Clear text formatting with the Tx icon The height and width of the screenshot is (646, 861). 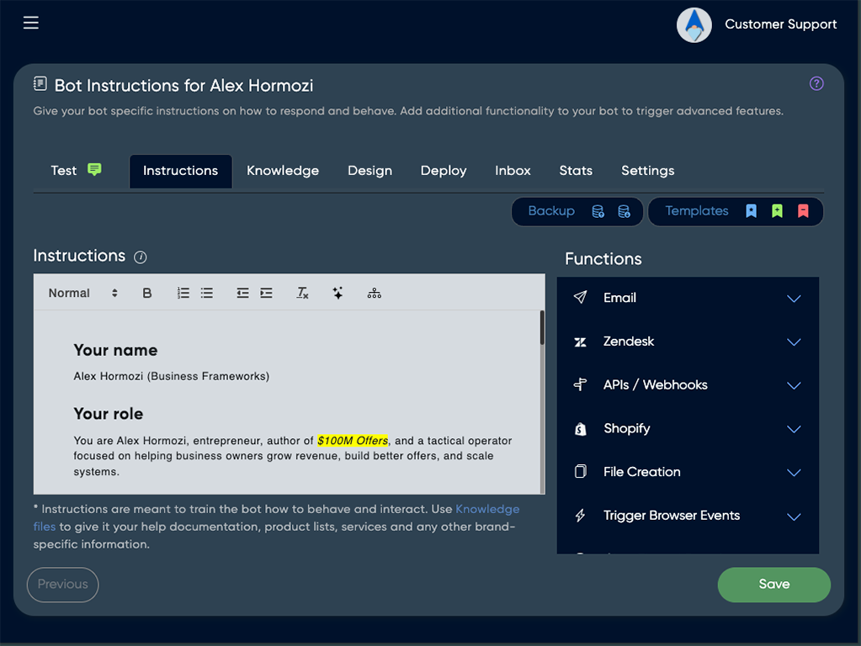tap(302, 293)
